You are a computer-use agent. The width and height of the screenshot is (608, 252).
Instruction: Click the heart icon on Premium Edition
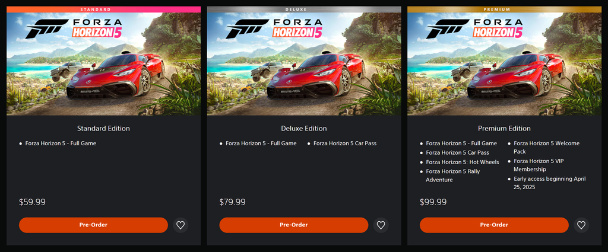(x=581, y=225)
